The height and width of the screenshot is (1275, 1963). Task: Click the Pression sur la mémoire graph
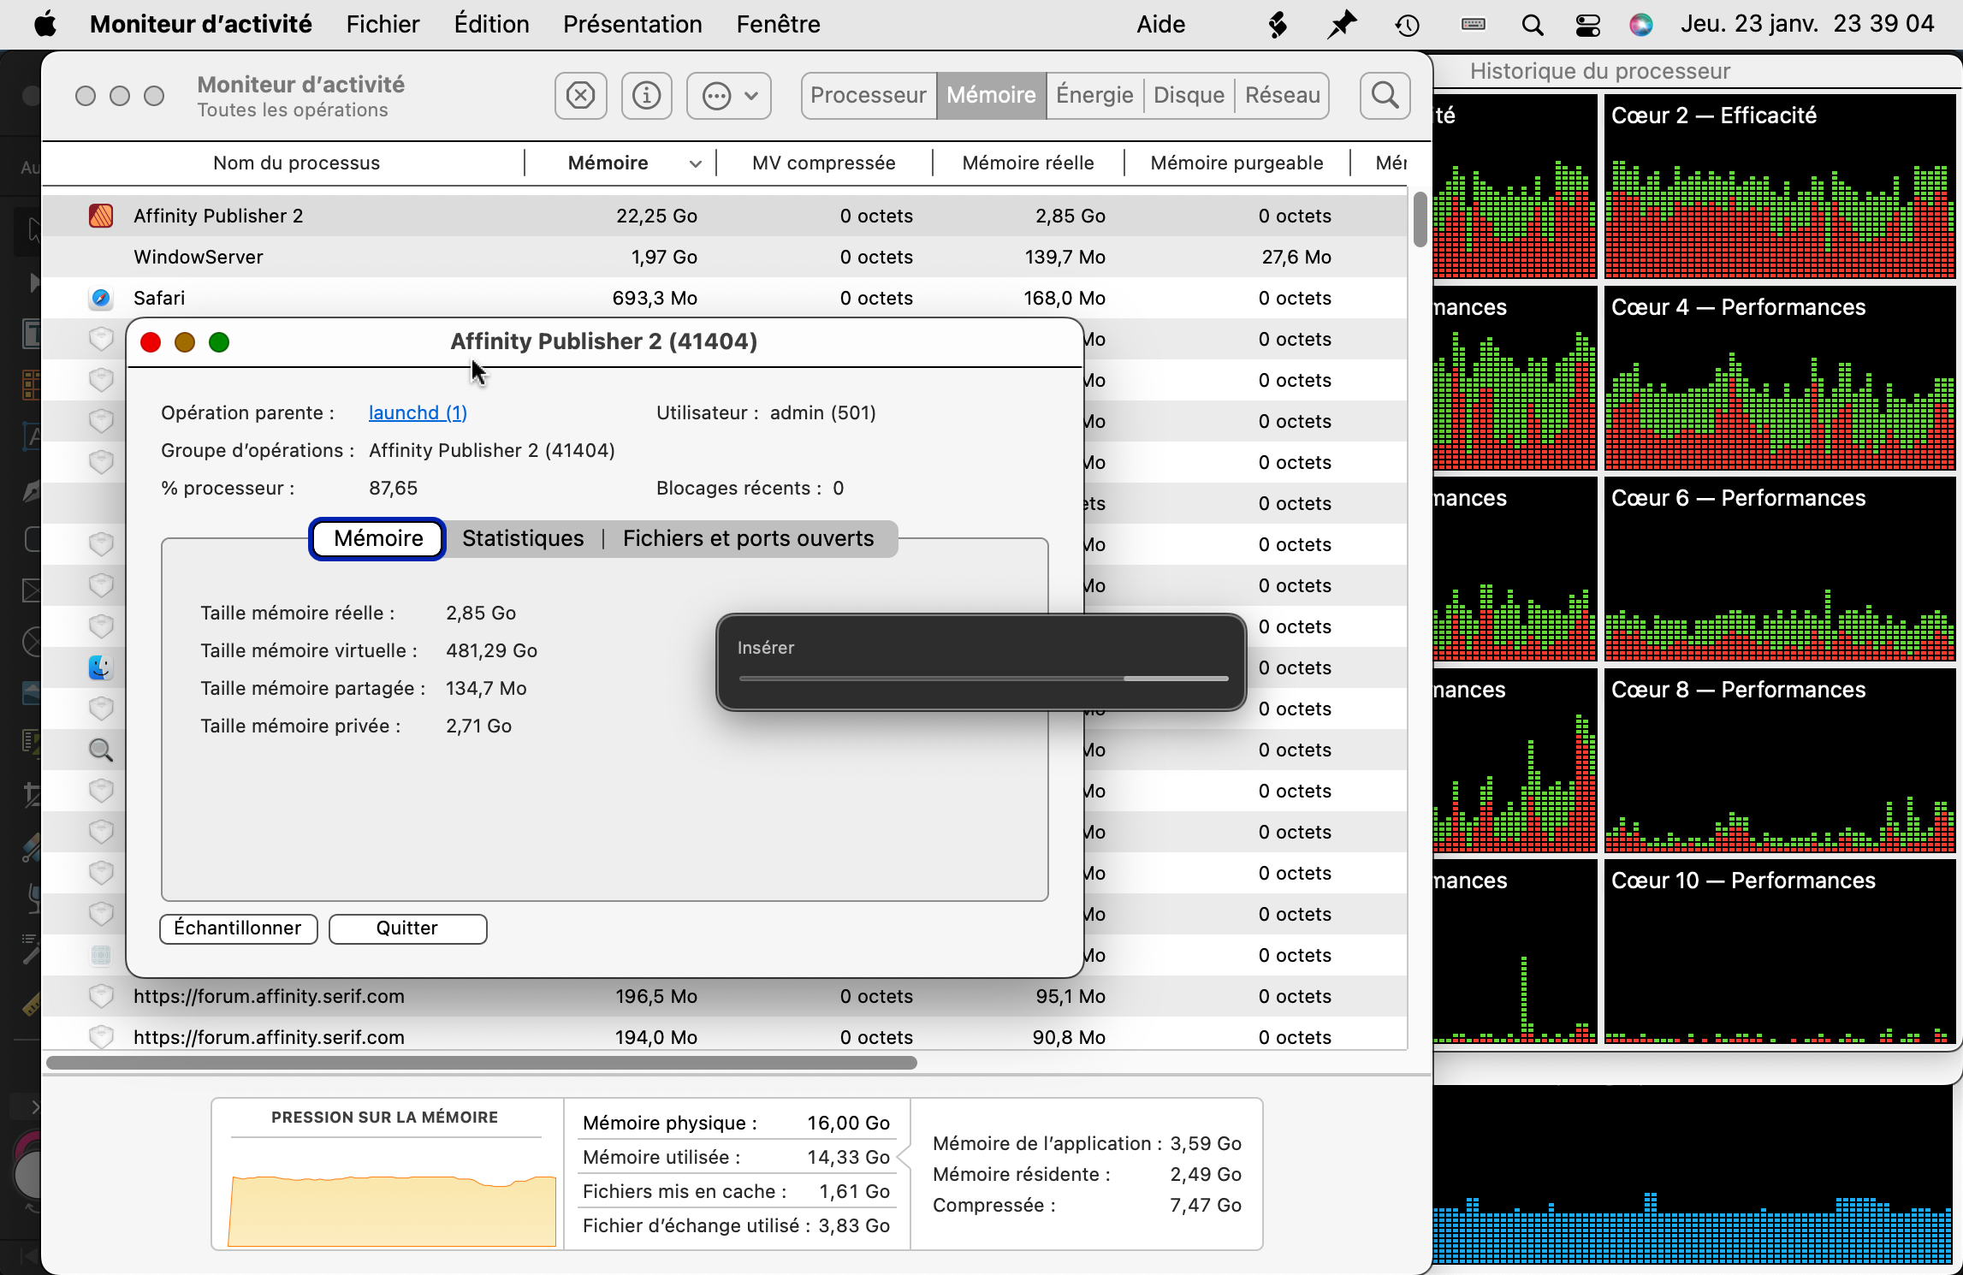[x=392, y=1210]
